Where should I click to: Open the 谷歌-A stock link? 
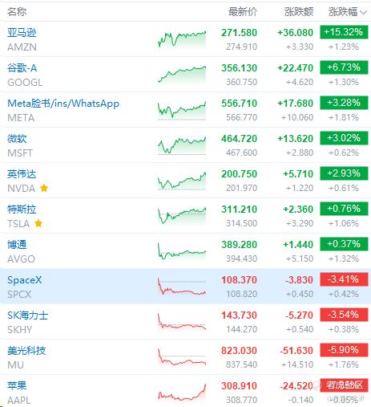(x=22, y=68)
